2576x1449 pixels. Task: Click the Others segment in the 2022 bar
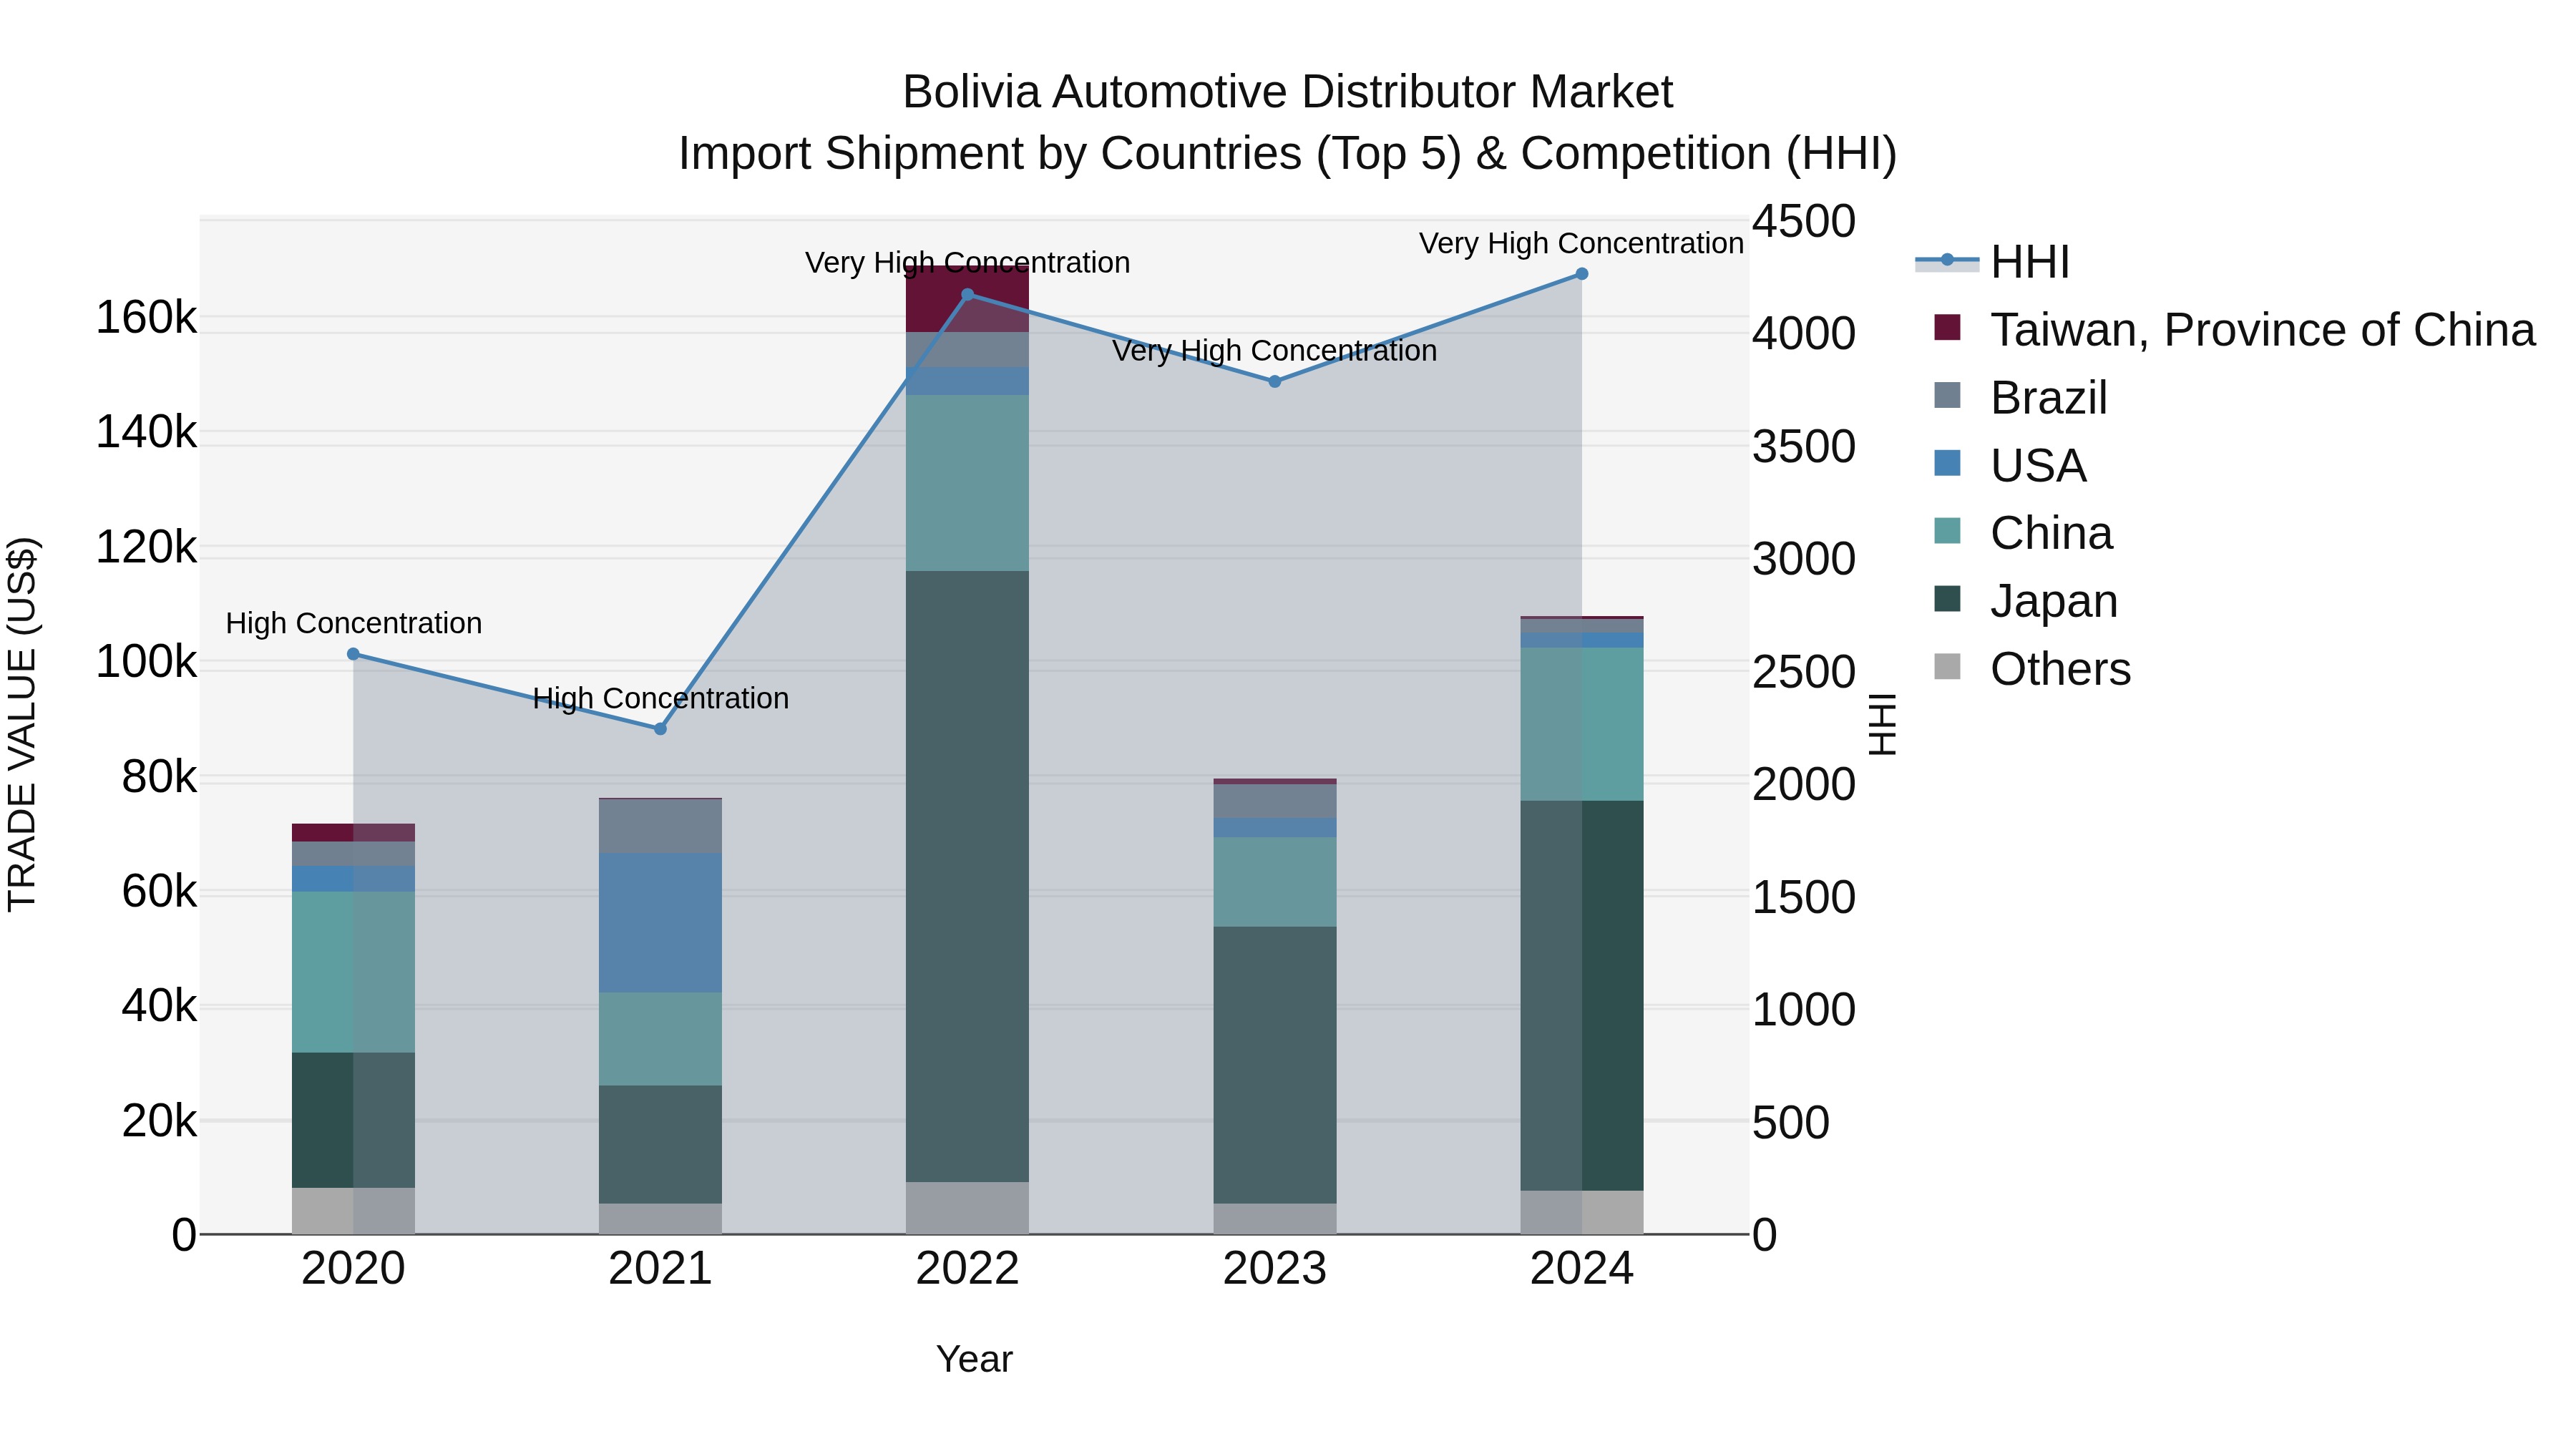pyautogui.click(x=967, y=1208)
